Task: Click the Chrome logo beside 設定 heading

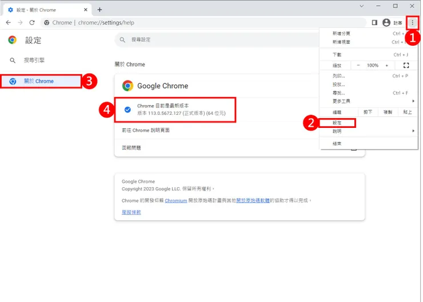Action: coord(13,40)
